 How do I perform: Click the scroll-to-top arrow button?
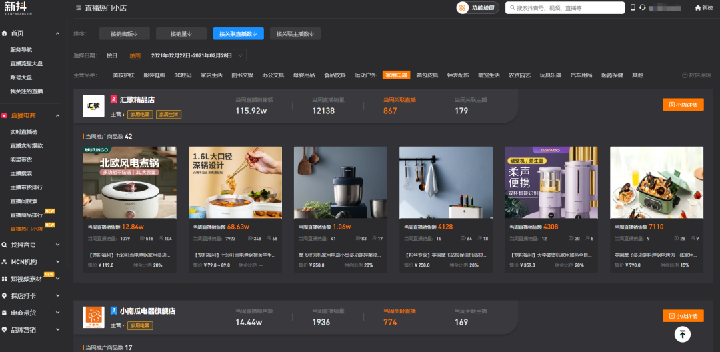point(682,334)
